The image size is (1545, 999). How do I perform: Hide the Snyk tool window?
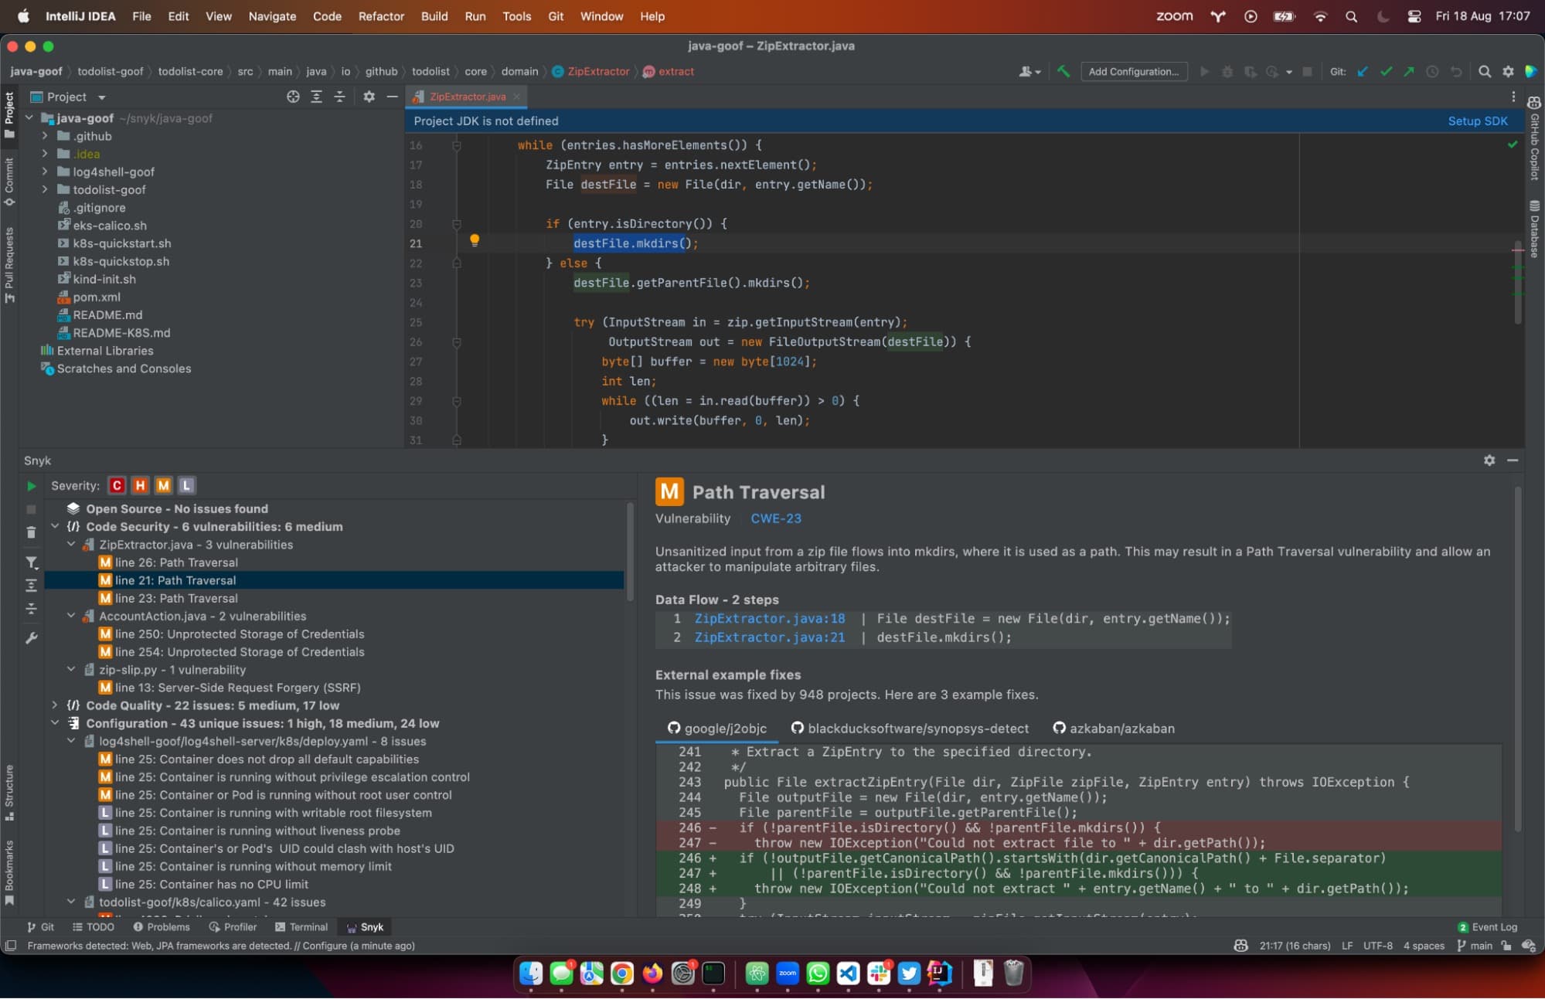(x=1513, y=460)
